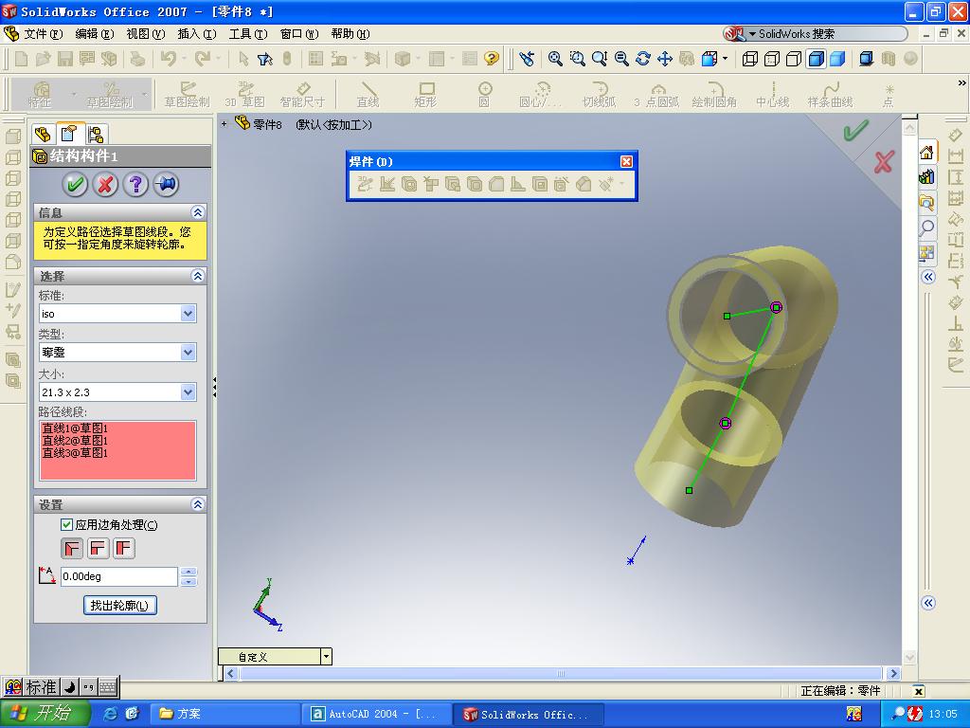970x728 pixels.
Task: Cancel structural member with red X
Action: 106,185
